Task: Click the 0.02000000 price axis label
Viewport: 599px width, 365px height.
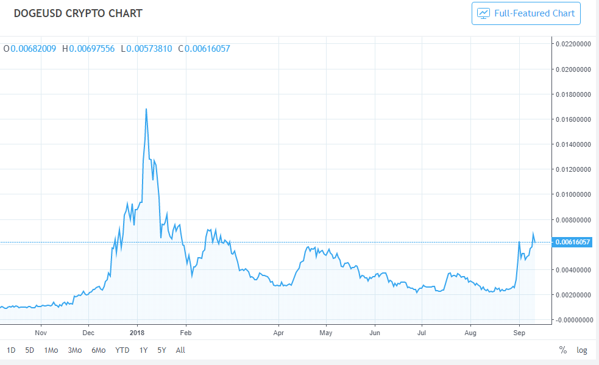Action: click(573, 69)
